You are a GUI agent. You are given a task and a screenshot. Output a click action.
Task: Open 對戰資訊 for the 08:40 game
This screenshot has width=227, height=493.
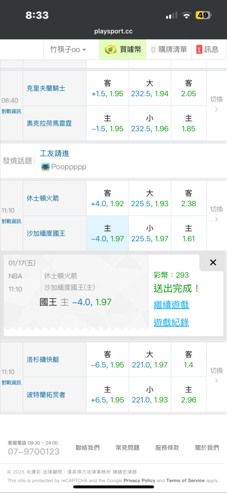pos(11,111)
